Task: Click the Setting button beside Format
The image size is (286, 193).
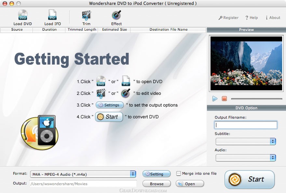Action: (x=157, y=174)
